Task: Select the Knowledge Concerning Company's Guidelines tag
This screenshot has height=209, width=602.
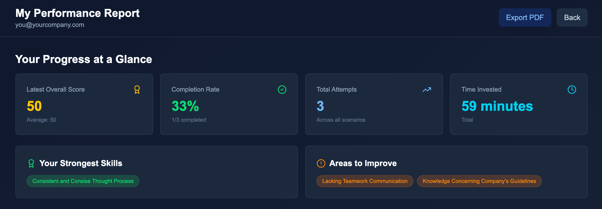Action: tap(479, 181)
